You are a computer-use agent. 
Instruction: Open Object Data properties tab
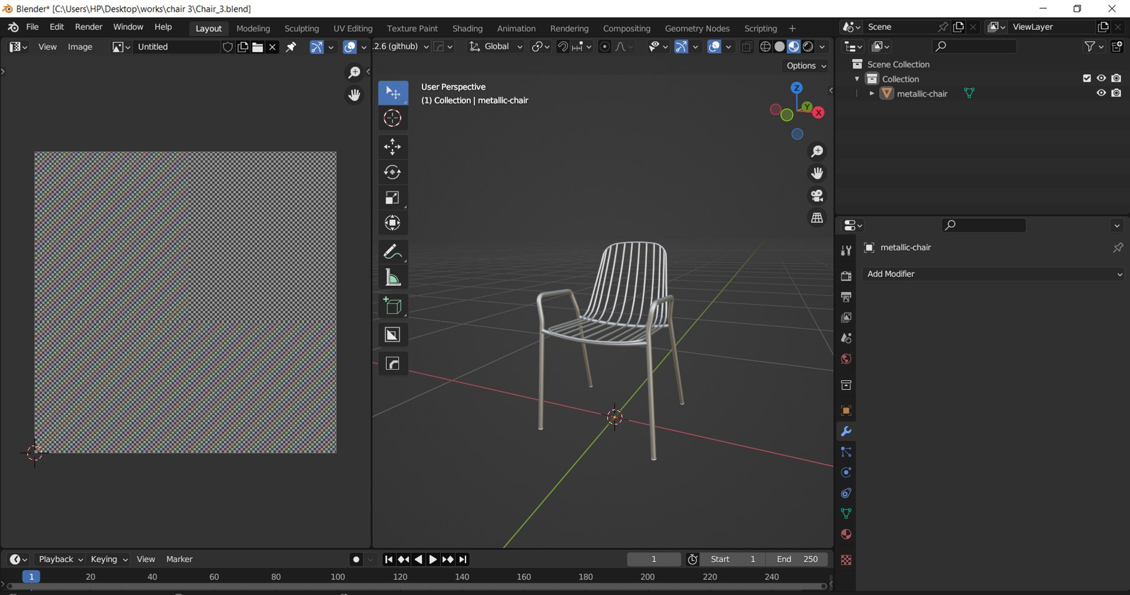[846, 514]
